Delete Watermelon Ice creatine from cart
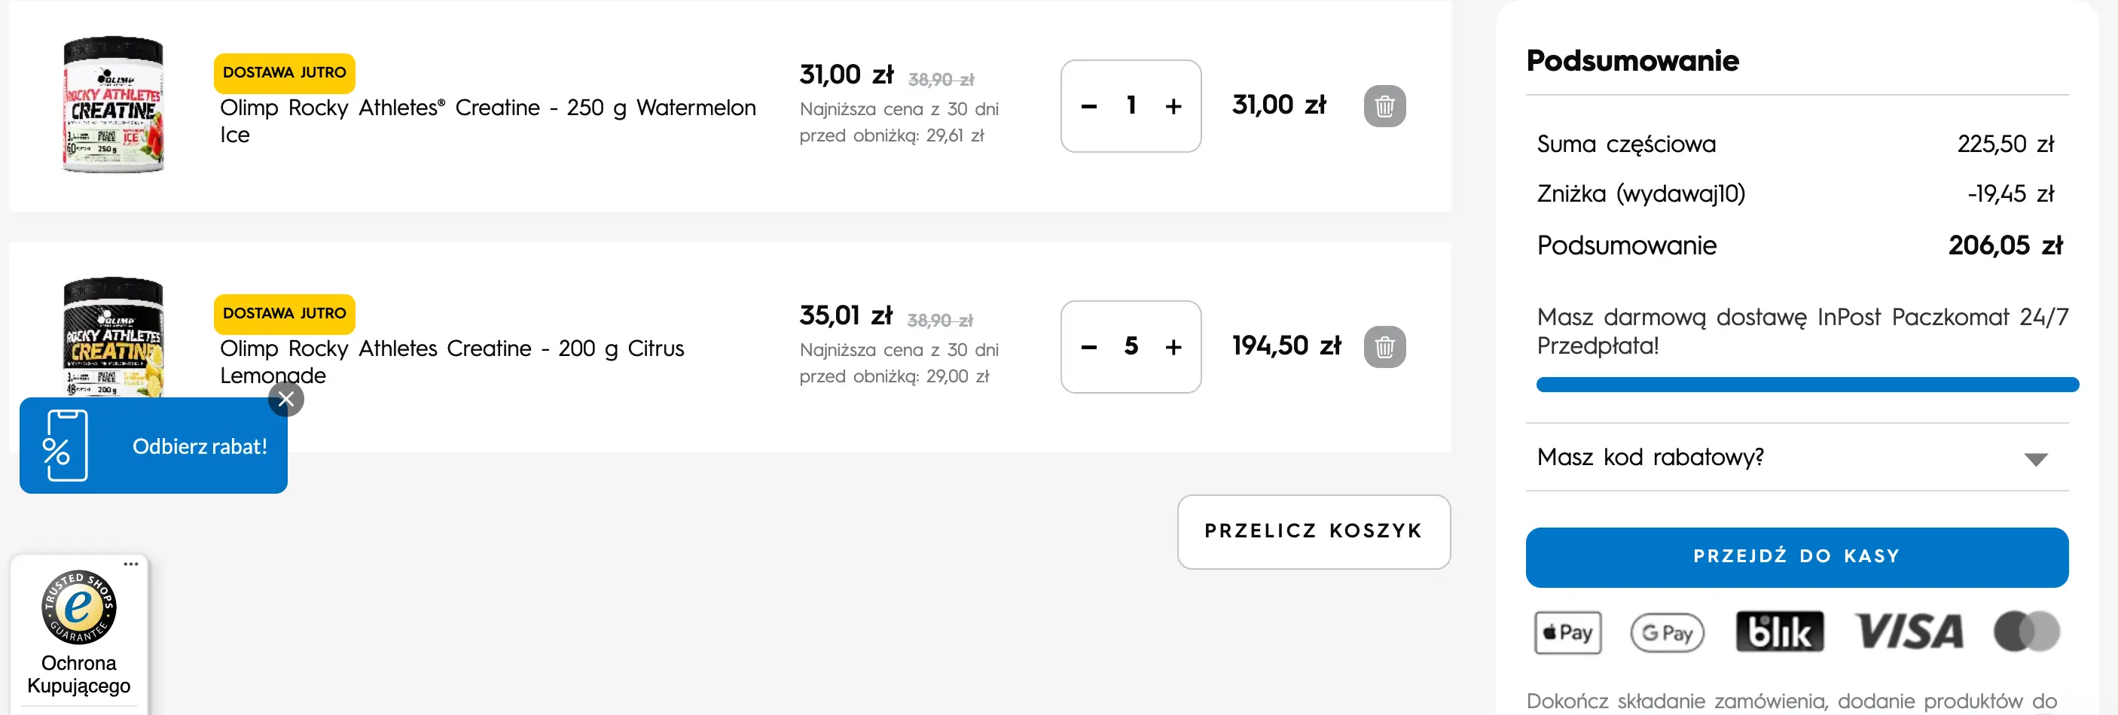 (x=1384, y=106)
